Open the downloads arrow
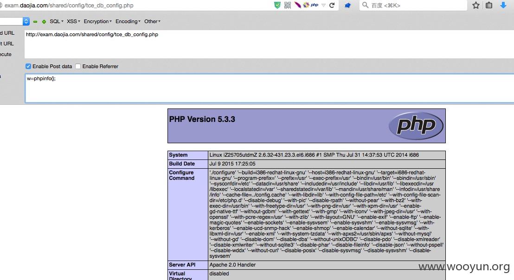This screenshot has height=280, width=514. tap(503, 5)
